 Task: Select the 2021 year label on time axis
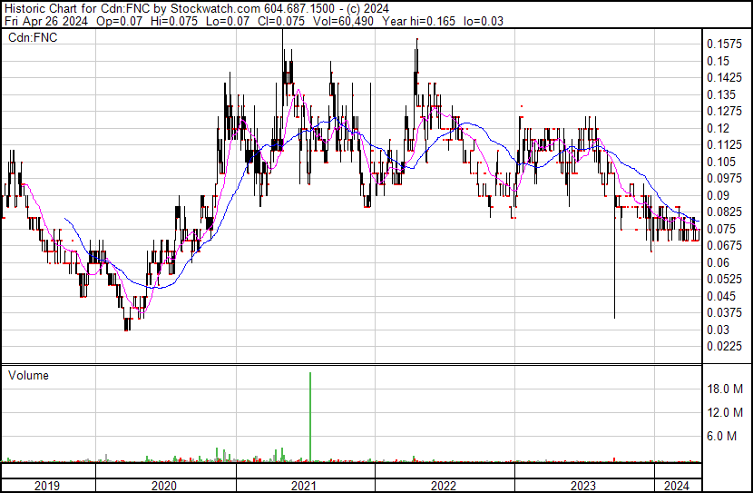(305, 486)
